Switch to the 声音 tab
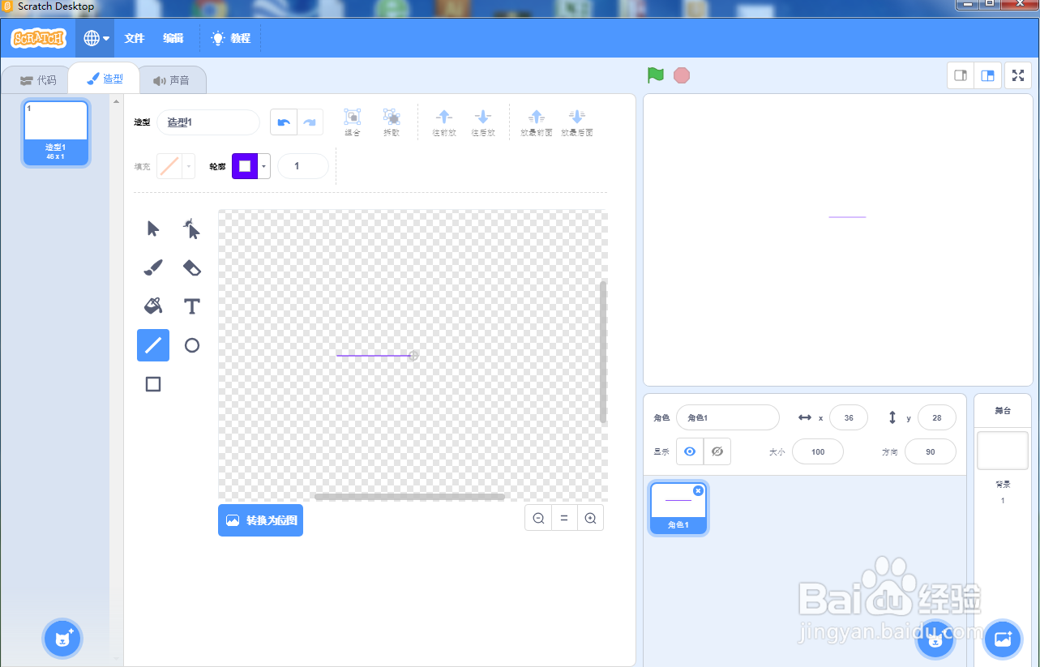The image size is (1040, 667). (x=173, y=79)
